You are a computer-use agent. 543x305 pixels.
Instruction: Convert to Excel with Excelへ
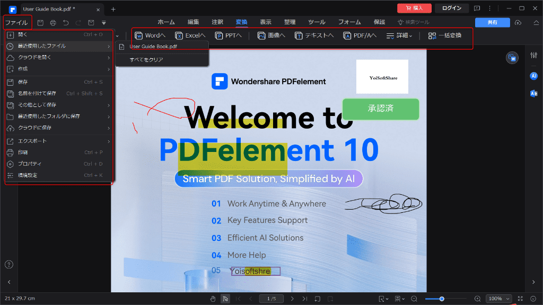click(190, 35)
